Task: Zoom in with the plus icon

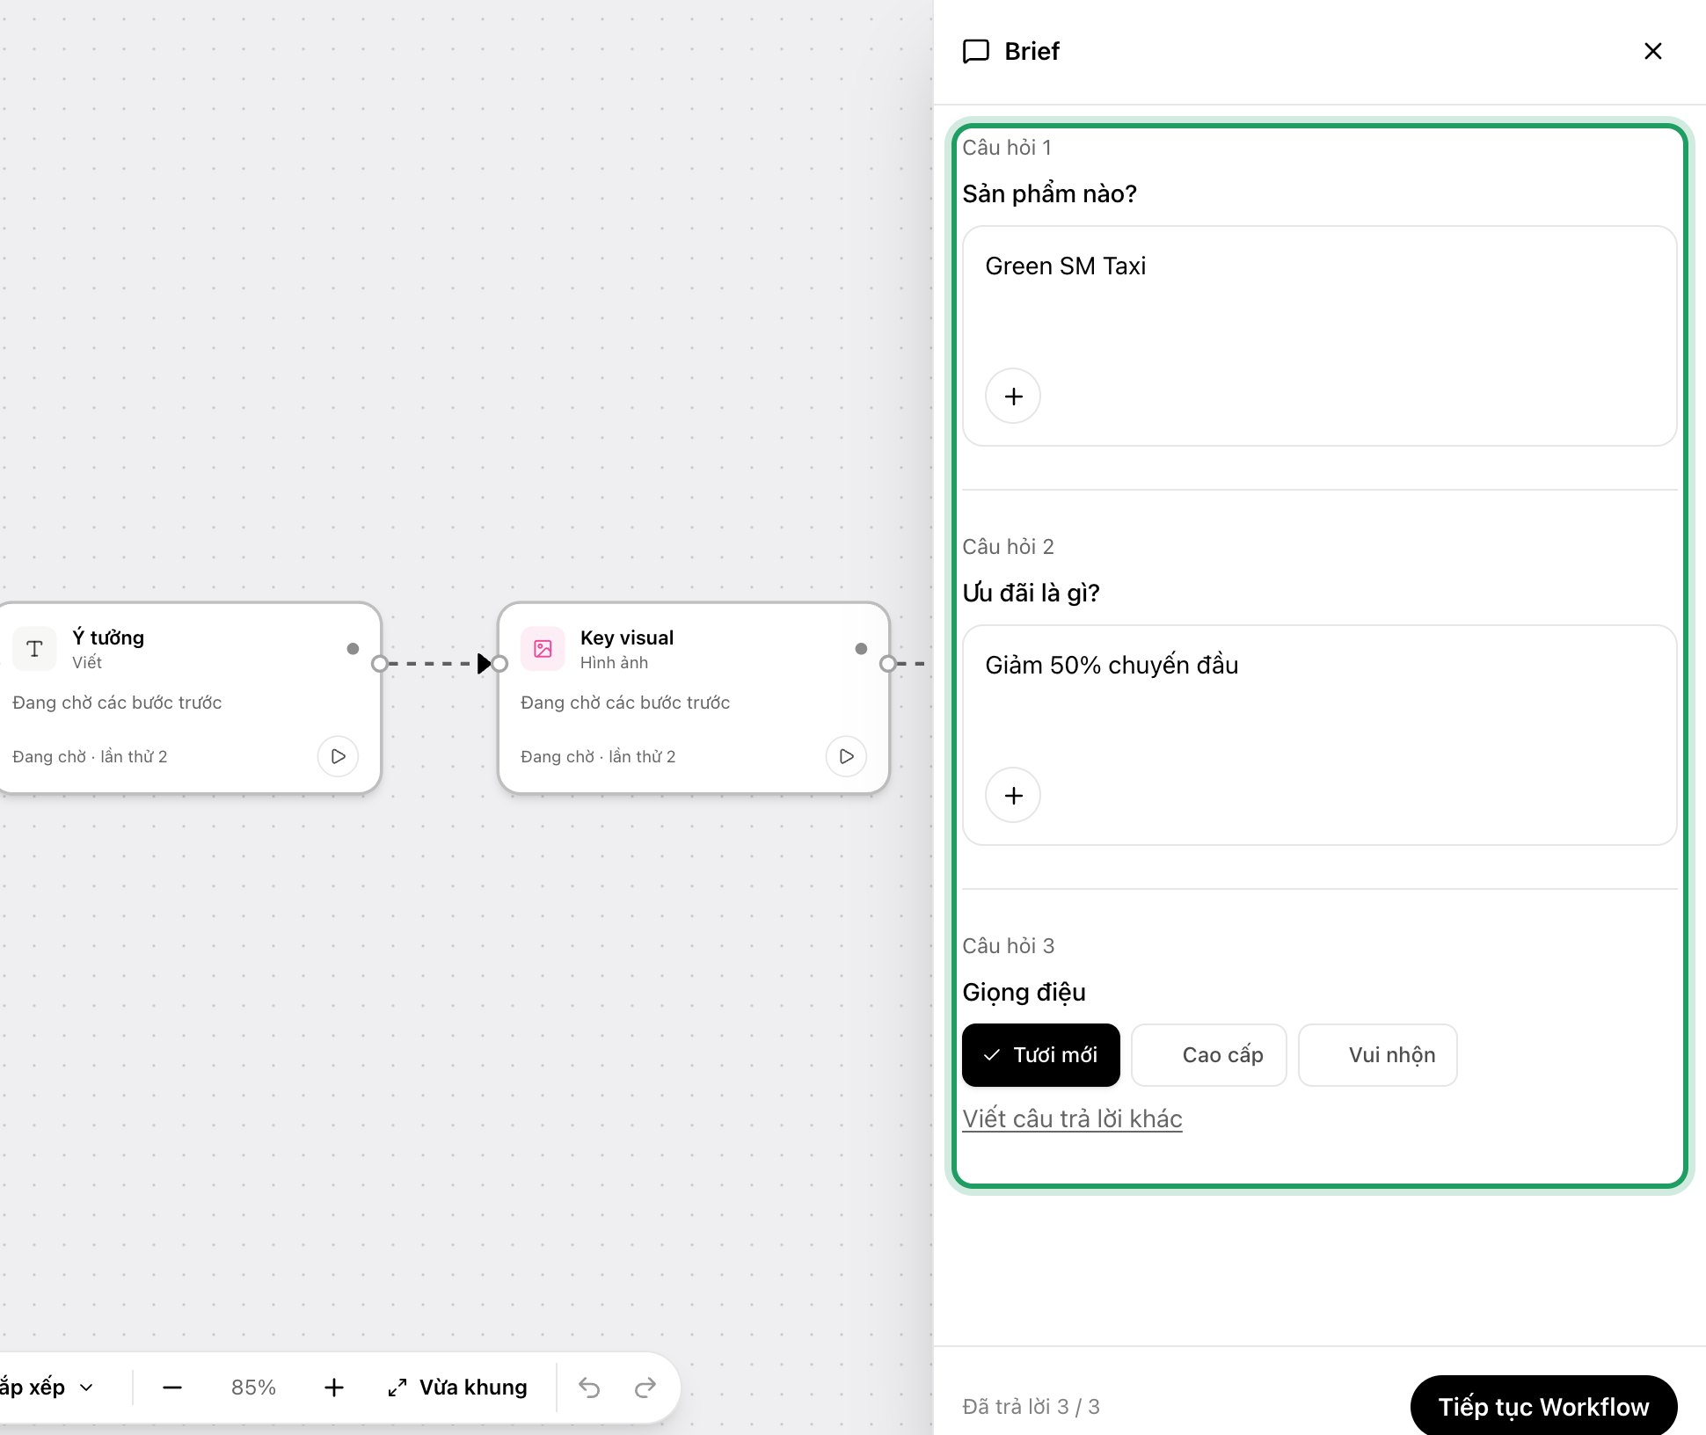Action: [x=333, y=1388]
